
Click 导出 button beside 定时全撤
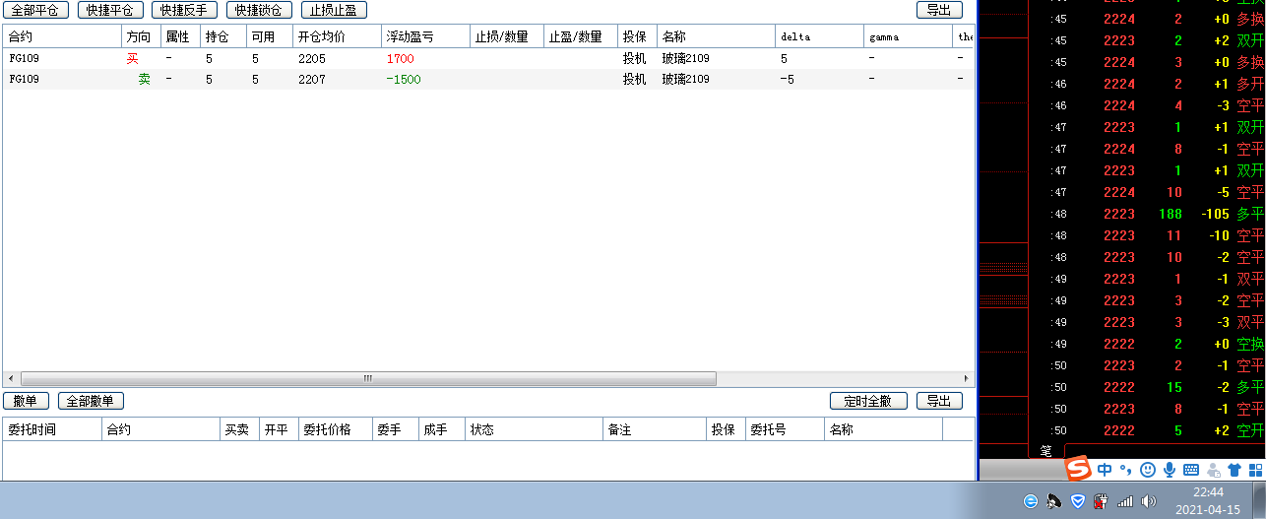[939, 401]
